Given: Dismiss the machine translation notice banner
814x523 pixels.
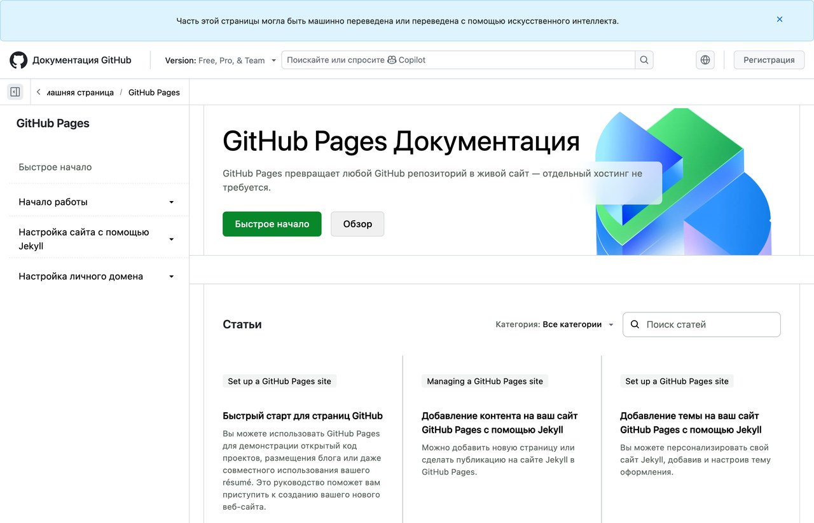Looking at the screenshot, I should point(780,20).
